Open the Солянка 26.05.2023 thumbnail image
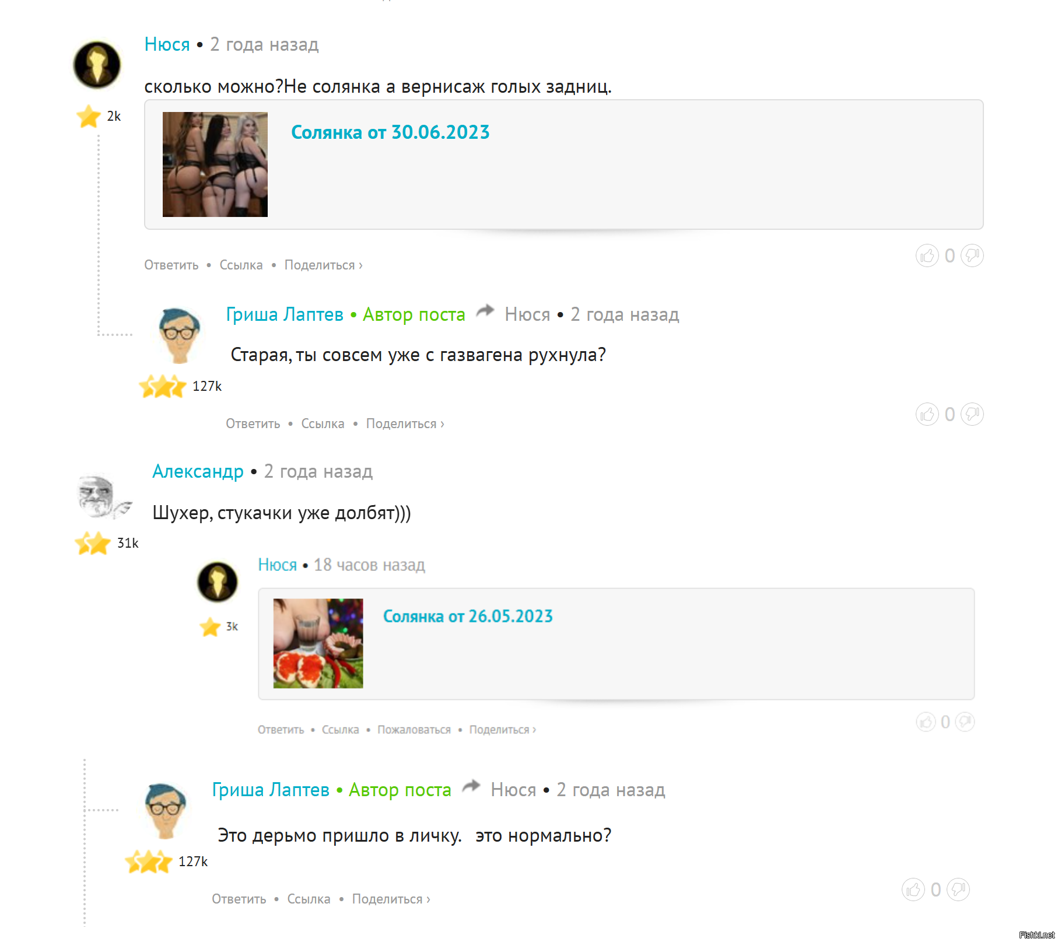 pos(318,643)
